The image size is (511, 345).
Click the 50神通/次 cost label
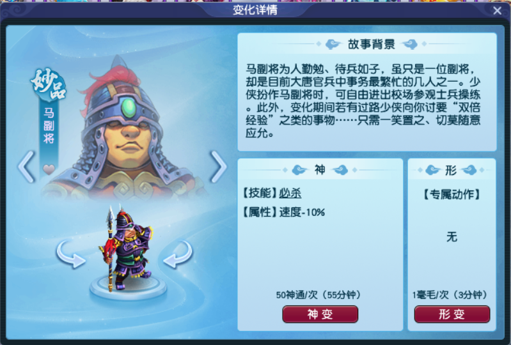(x=297, y=295)
